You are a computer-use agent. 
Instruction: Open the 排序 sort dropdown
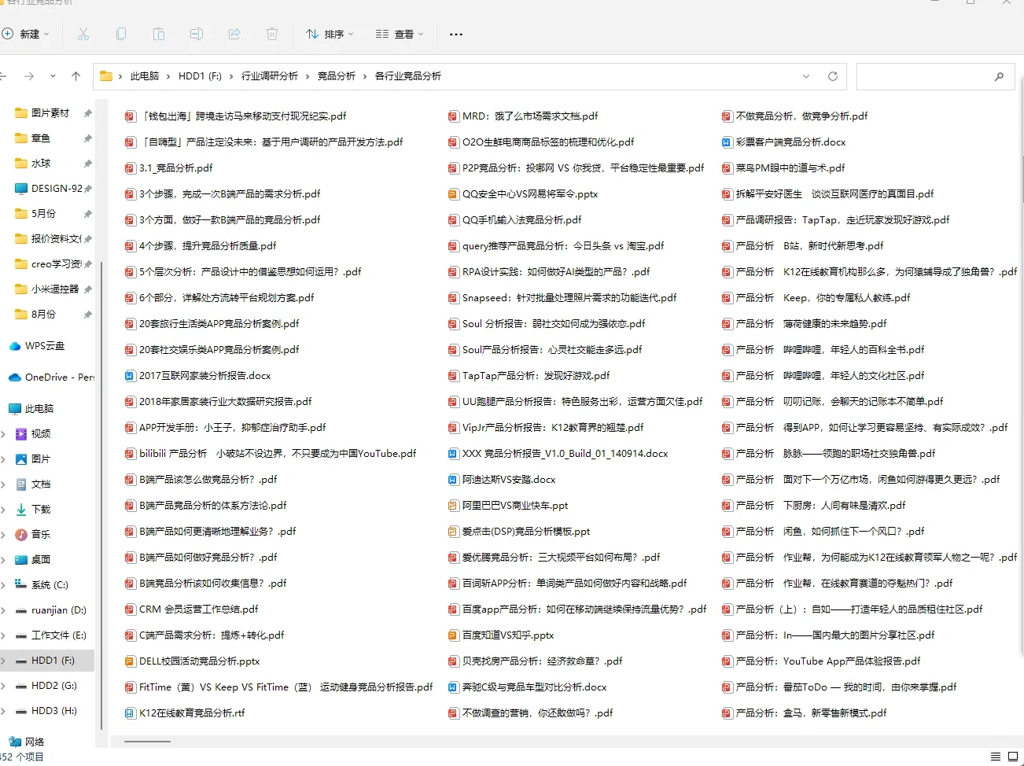330,34
